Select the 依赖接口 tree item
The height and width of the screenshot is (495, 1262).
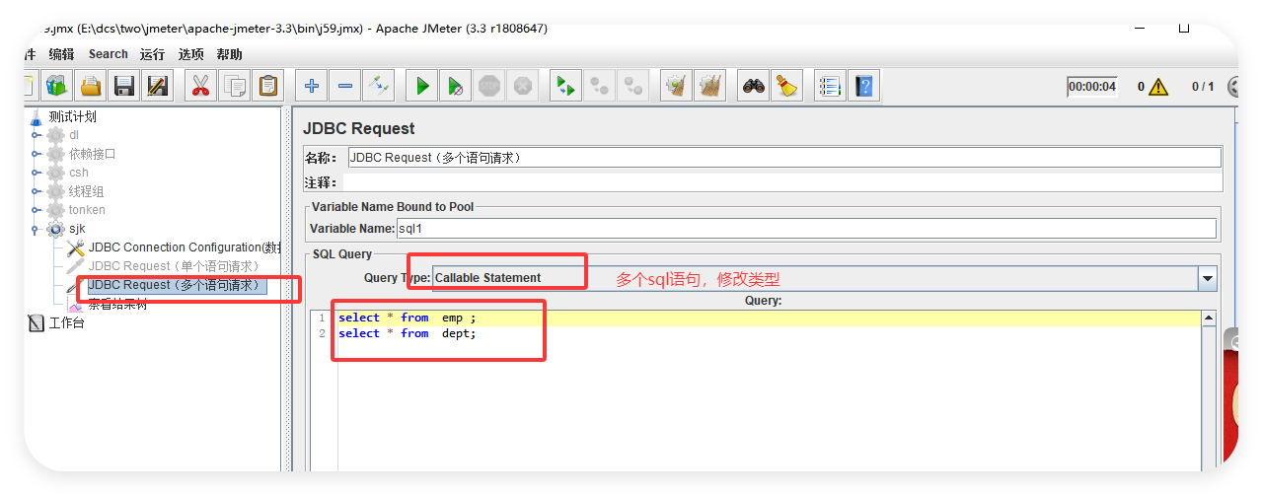click(x=92, y=154)
